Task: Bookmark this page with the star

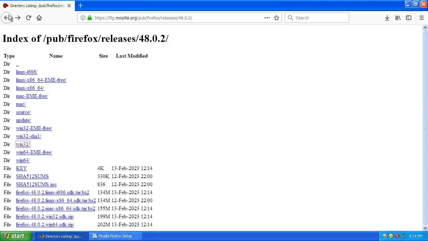Action: [x=277, y=18]
